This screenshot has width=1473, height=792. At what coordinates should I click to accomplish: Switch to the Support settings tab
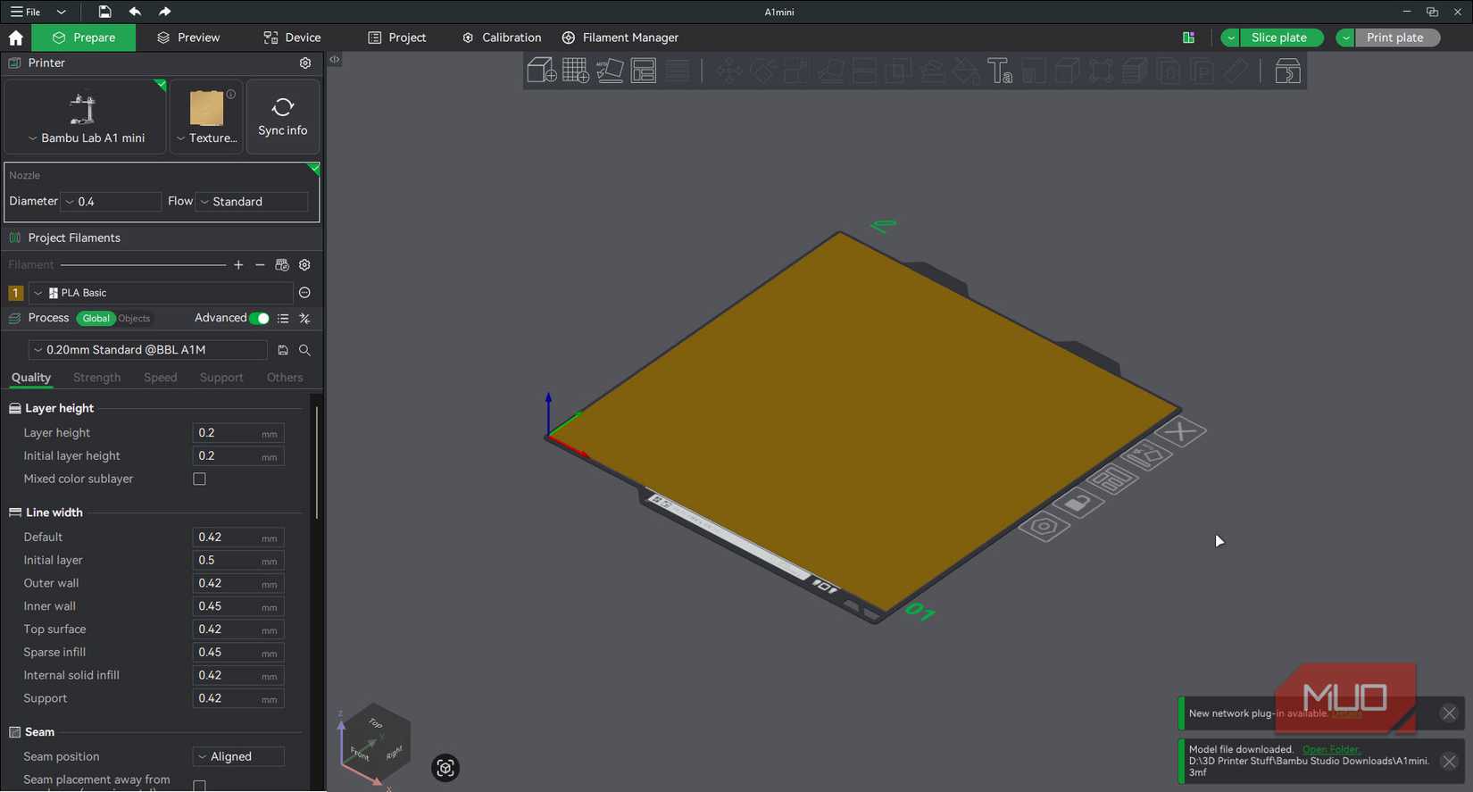[x=221, y=378]
